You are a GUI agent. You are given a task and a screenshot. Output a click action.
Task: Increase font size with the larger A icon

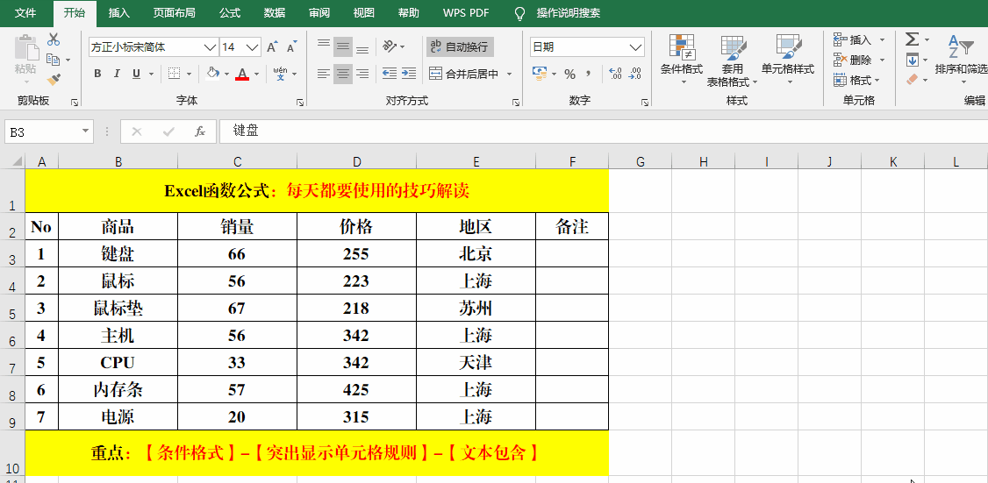pos(272,47)
